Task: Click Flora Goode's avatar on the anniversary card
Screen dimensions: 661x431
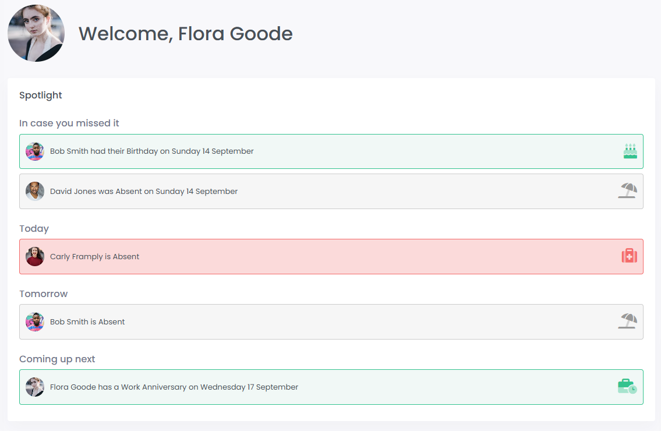Action: [x=34, y=387]
